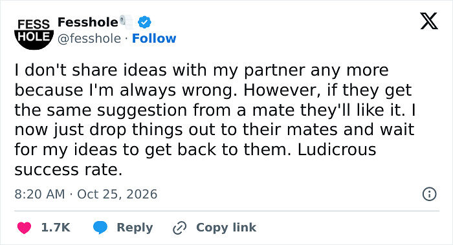Screen dimensions: 453x245
Task: Like the tweet with the heart icon
Action: [24, 228]
